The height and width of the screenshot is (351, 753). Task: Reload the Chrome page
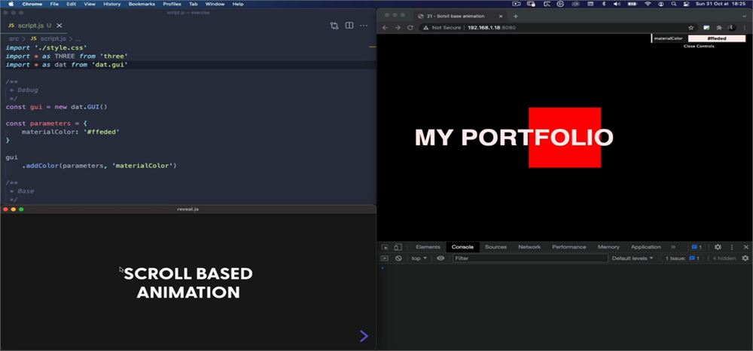click(x=410, y=28)
